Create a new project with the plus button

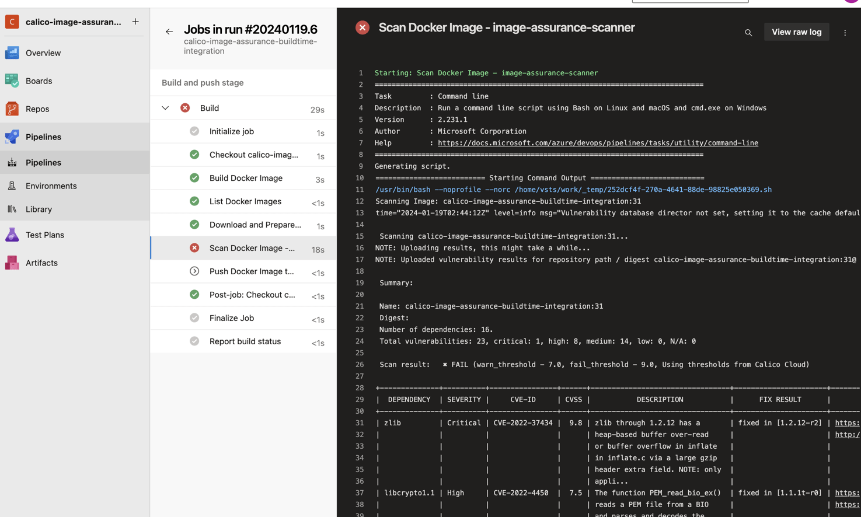(135, 22)
